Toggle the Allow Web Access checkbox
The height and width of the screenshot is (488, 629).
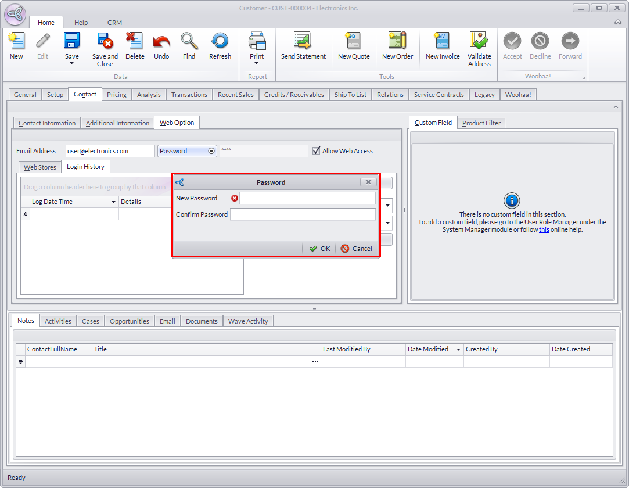click(317, 151)
